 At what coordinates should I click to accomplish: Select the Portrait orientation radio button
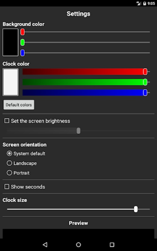click(x=9, y=173)
